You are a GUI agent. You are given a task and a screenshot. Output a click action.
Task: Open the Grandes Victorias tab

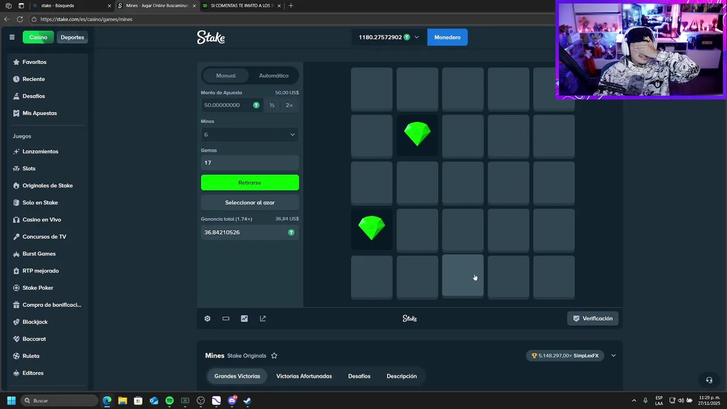tap(237, 376)
